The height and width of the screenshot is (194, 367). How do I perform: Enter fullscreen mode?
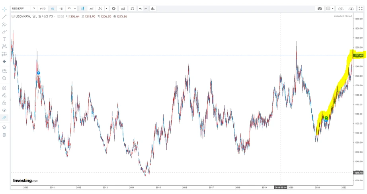coord(361,9)
